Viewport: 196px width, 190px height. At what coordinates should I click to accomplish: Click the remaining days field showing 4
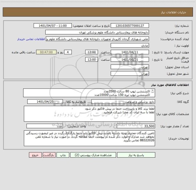tap(68, 52)
